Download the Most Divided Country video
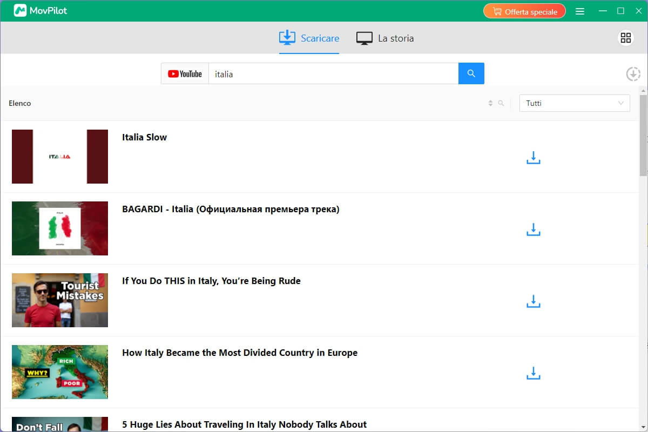Screen dimensions: 648x432 [533, 373]
